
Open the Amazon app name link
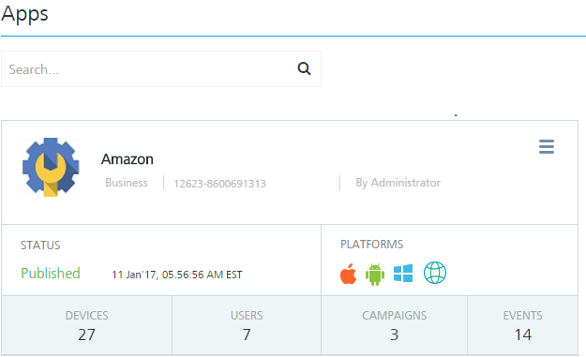tap(128, 159)
